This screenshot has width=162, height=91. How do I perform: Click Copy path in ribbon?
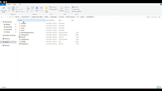19,9
